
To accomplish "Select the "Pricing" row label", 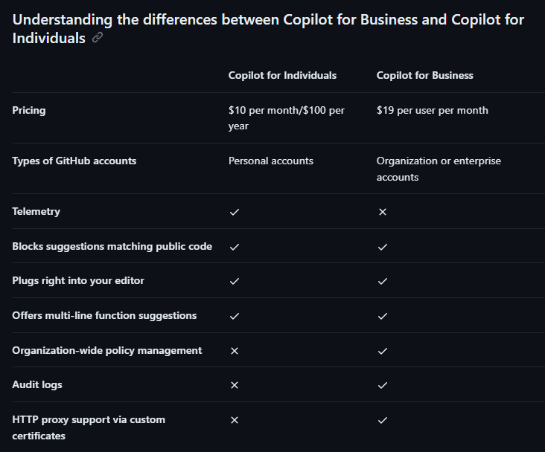I will (x=29, y=110).
